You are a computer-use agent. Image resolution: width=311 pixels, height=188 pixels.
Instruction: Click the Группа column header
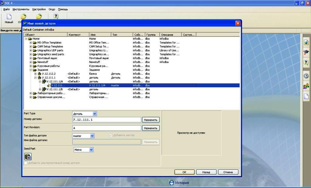pyautogui.click(x=152, y=35)
